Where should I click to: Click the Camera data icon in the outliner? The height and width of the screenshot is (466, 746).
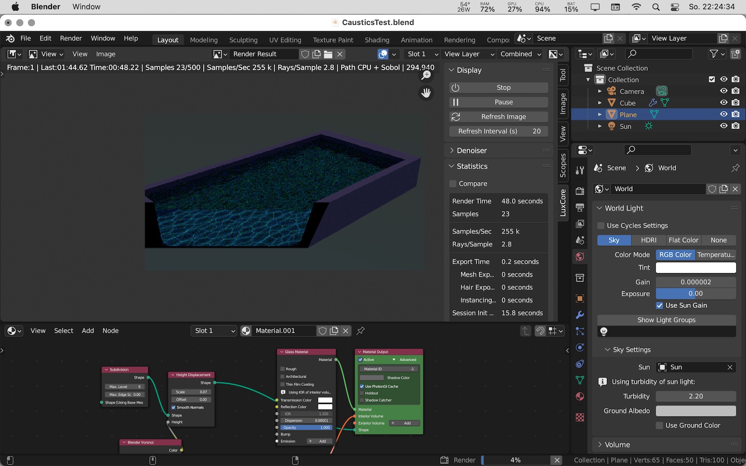pos(661,91)
